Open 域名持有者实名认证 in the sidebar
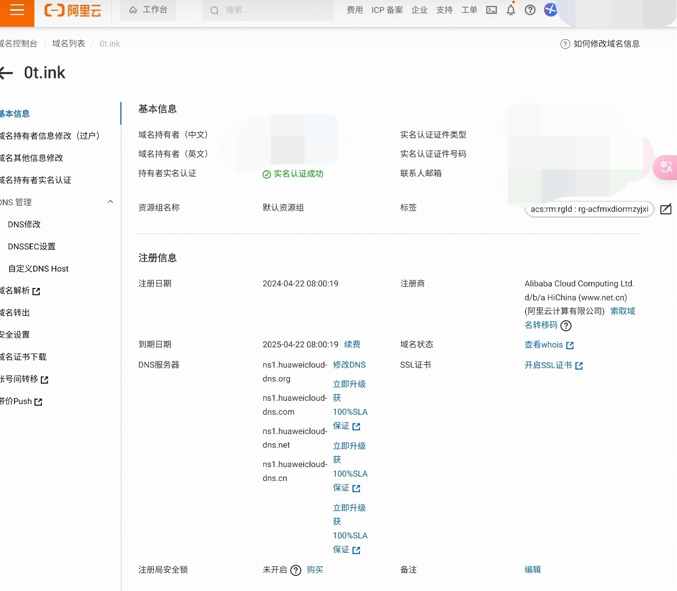This screenshot has width=677, height=591. click(x=35, y=180)
